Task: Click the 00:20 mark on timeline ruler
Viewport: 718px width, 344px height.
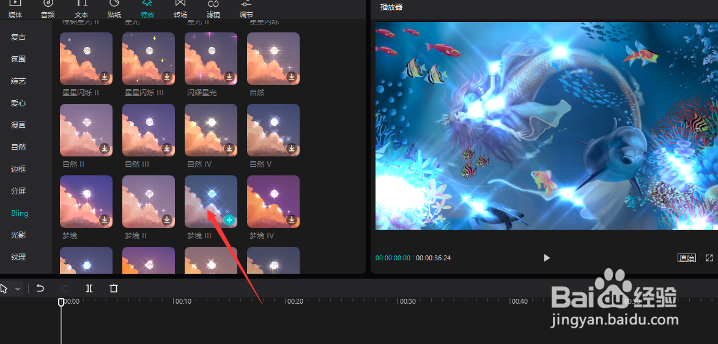Action: pos(295,301)
